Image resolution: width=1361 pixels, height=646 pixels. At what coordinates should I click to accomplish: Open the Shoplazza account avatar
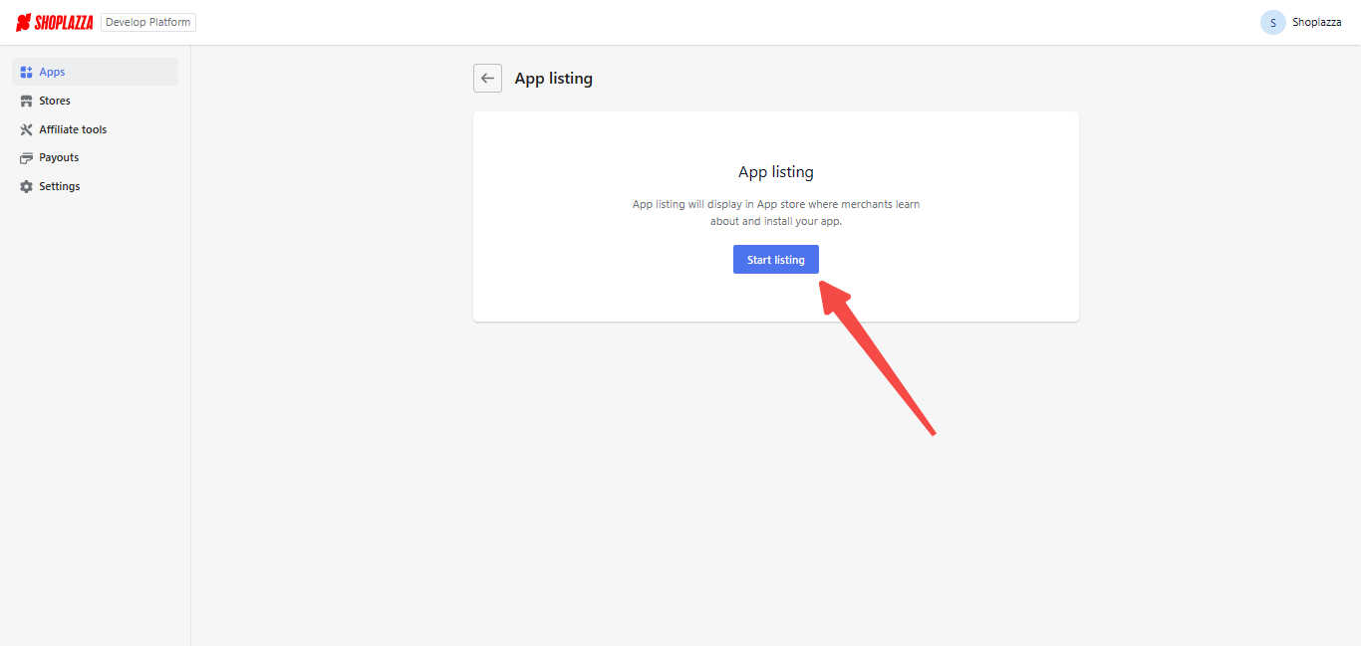[x=1272, y=22]
